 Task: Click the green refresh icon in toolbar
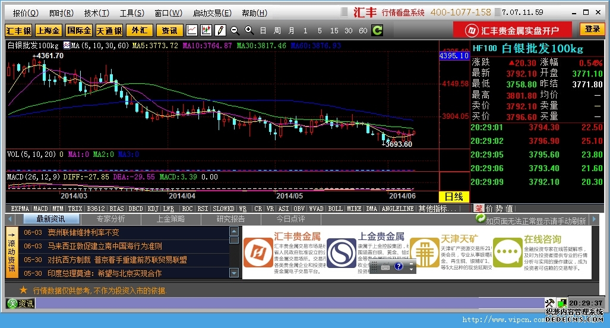[377, 30]
